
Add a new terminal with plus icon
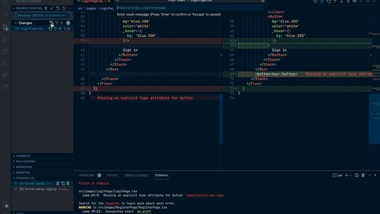(x=347, y=175)
